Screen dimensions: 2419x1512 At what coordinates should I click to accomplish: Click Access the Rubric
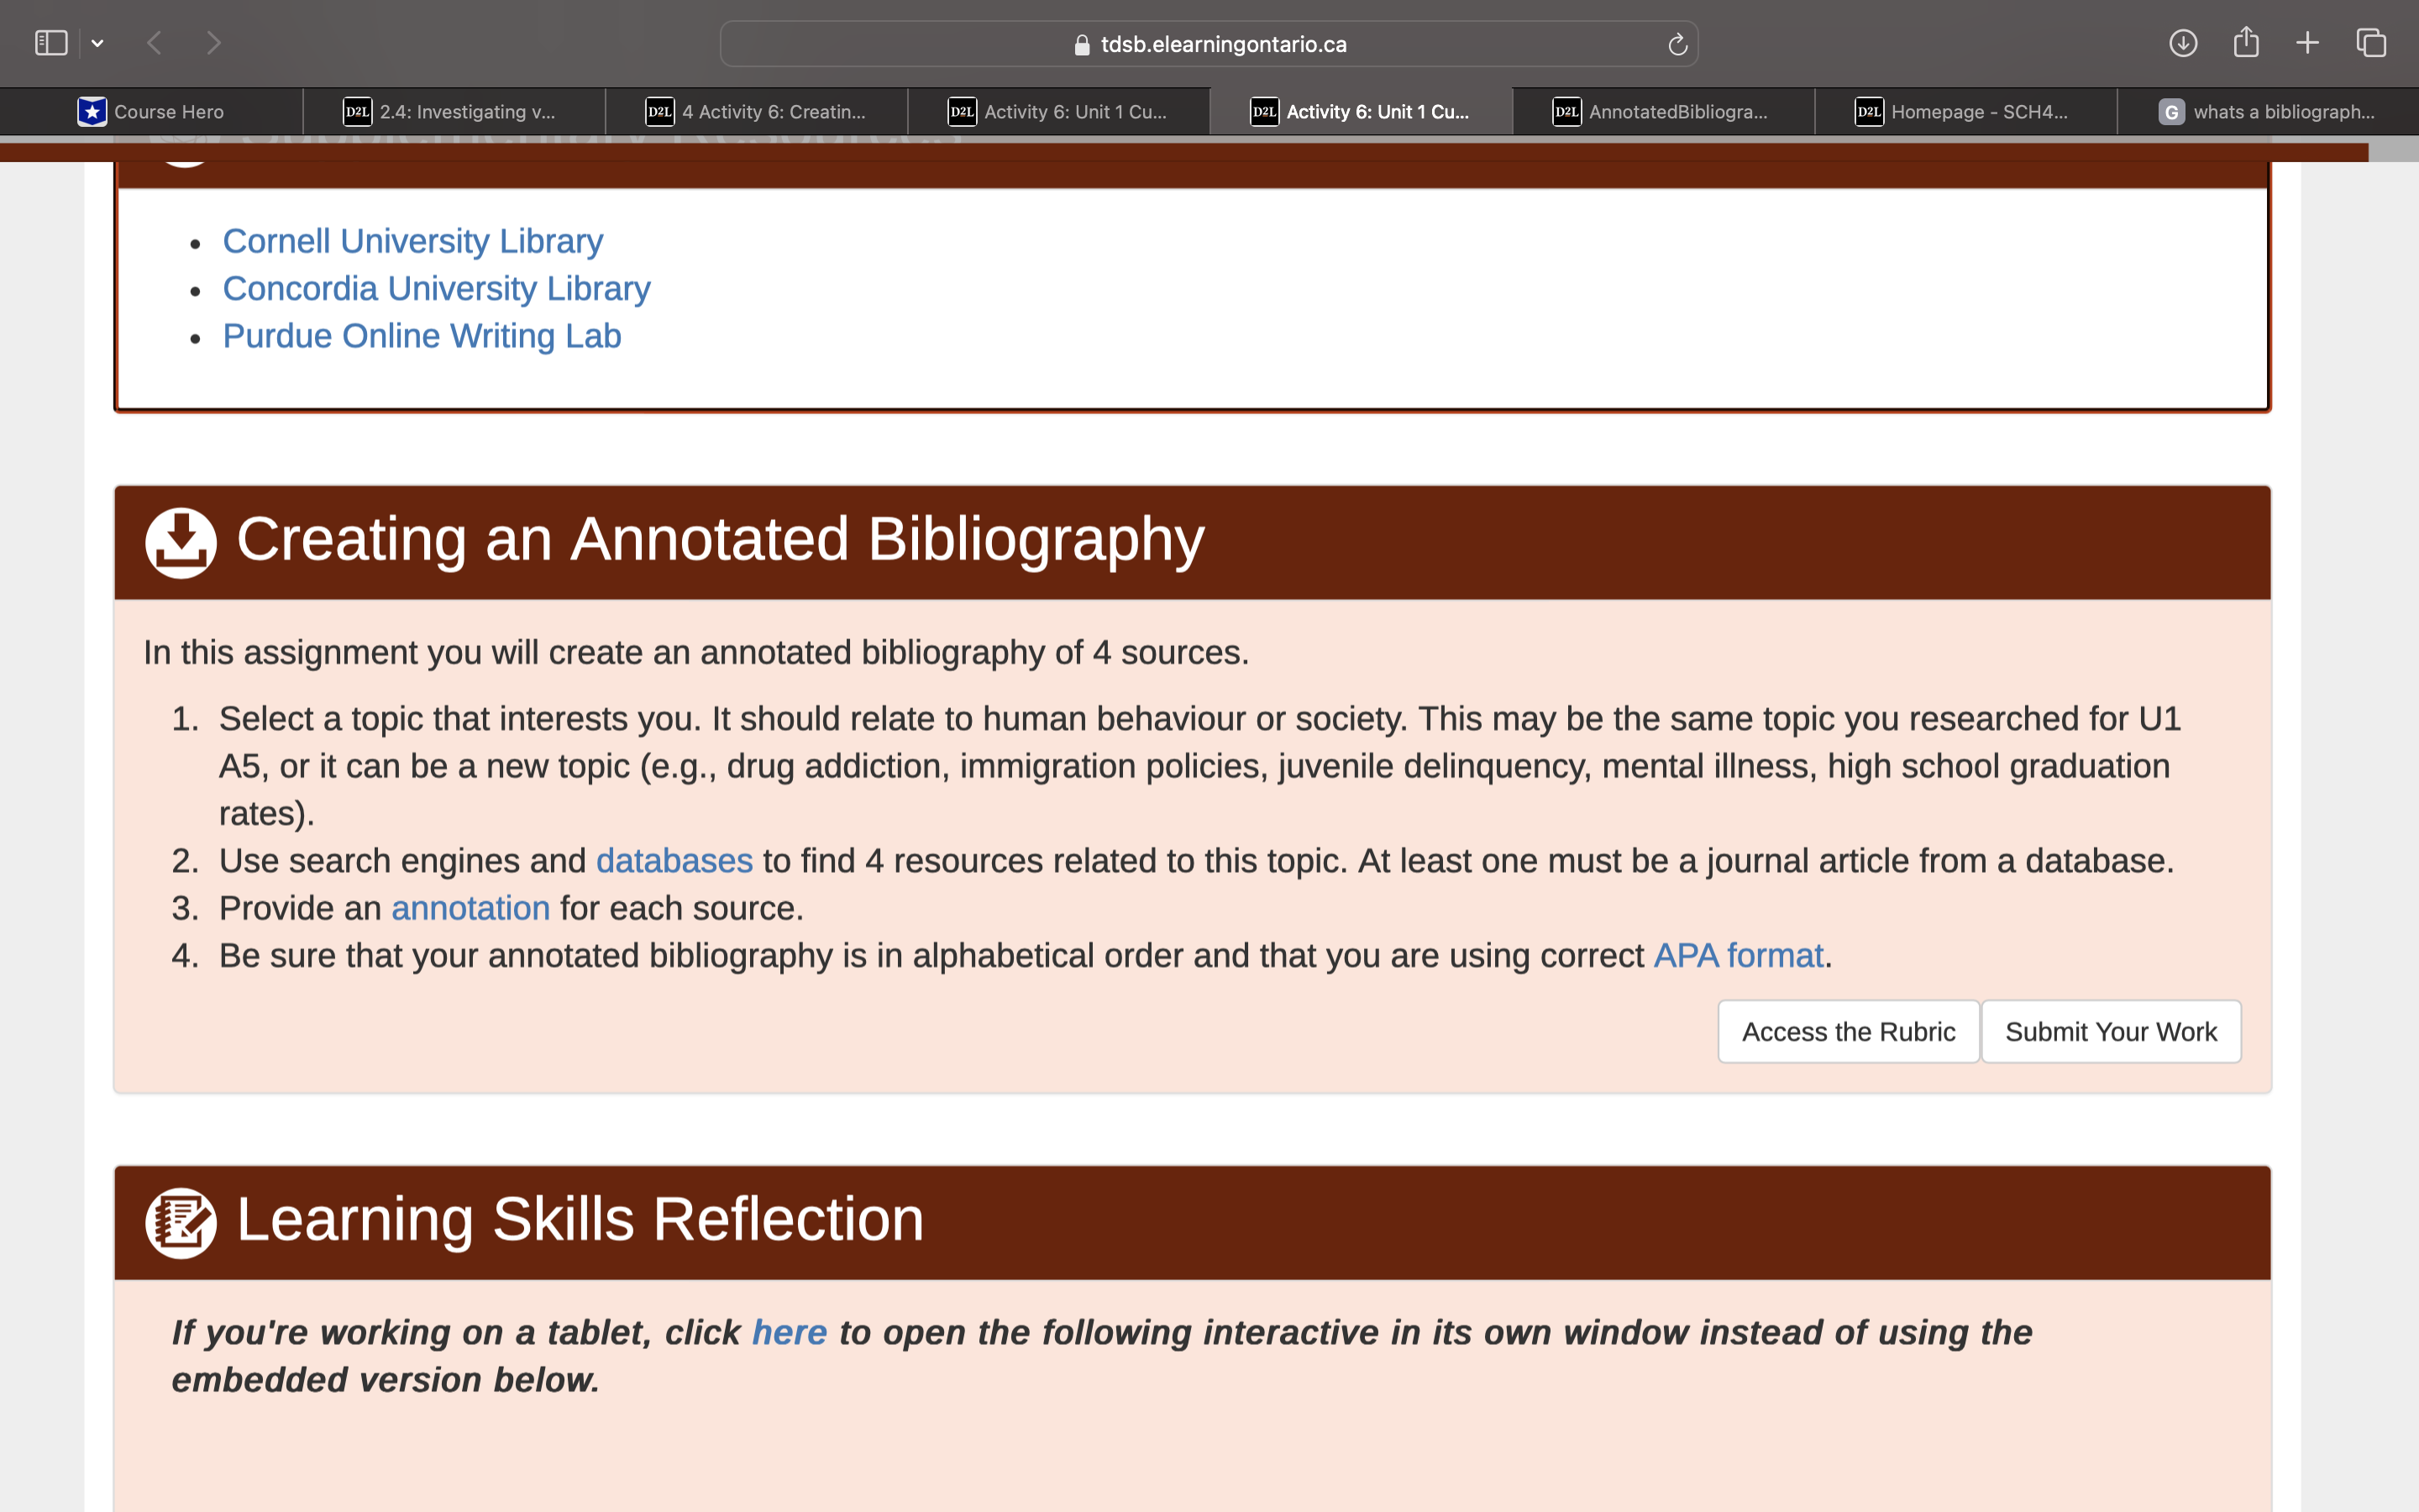click(x=1847, y=1031)
